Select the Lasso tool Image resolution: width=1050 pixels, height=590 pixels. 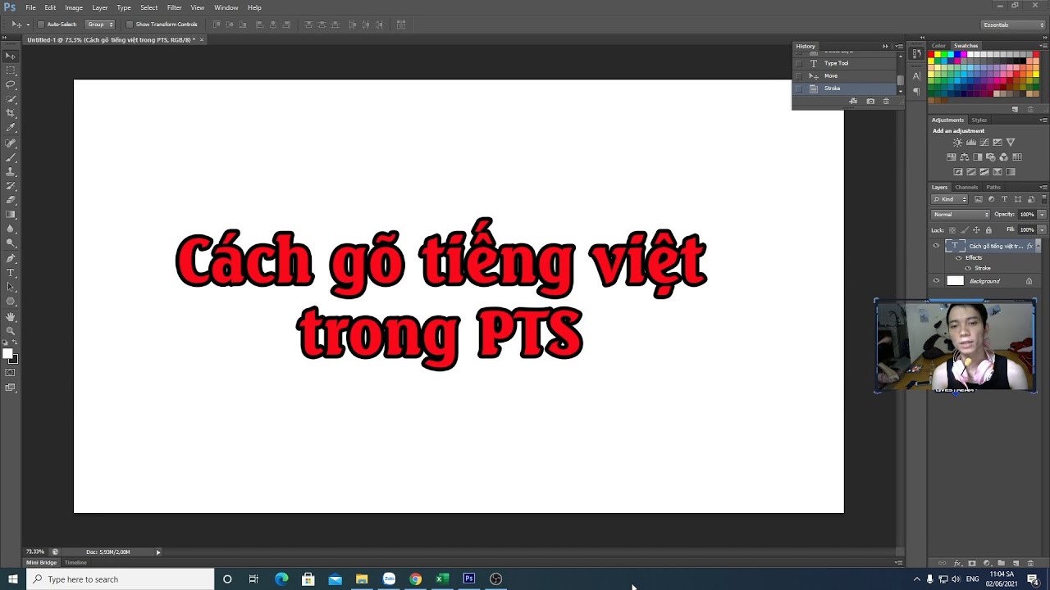(10, 84)
